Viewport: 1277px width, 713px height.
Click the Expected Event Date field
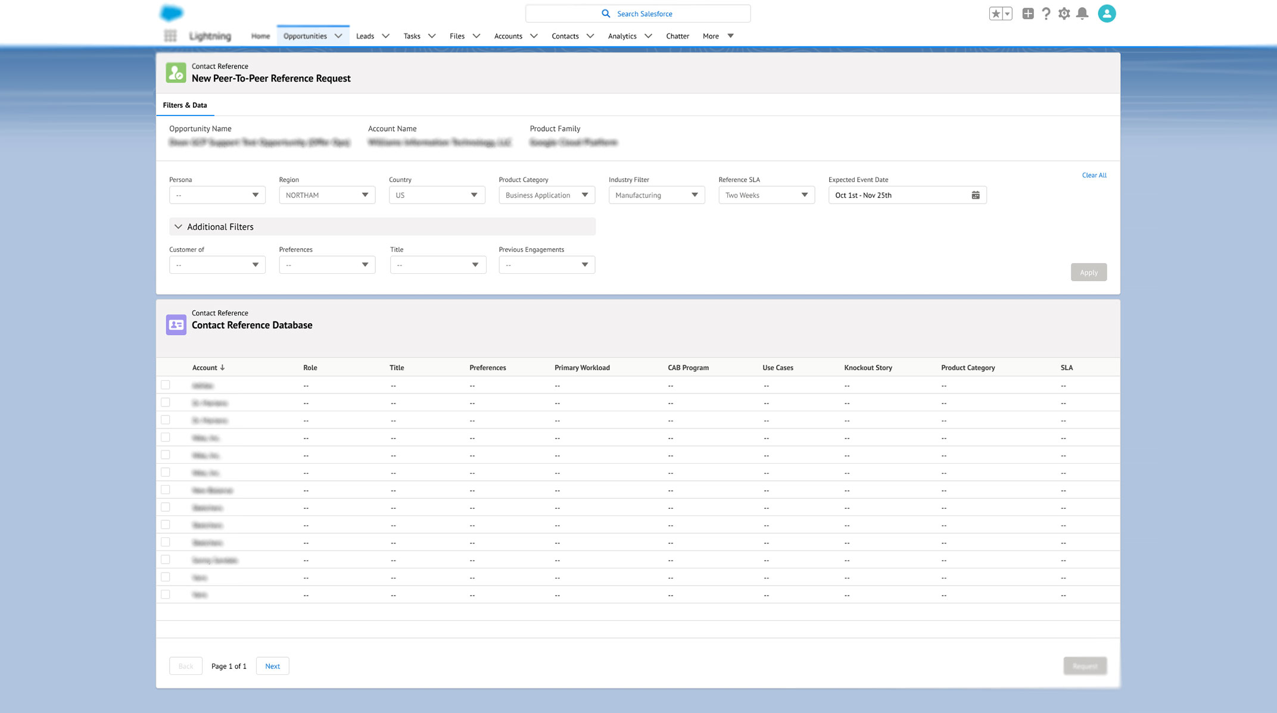(x=907, y=195)
